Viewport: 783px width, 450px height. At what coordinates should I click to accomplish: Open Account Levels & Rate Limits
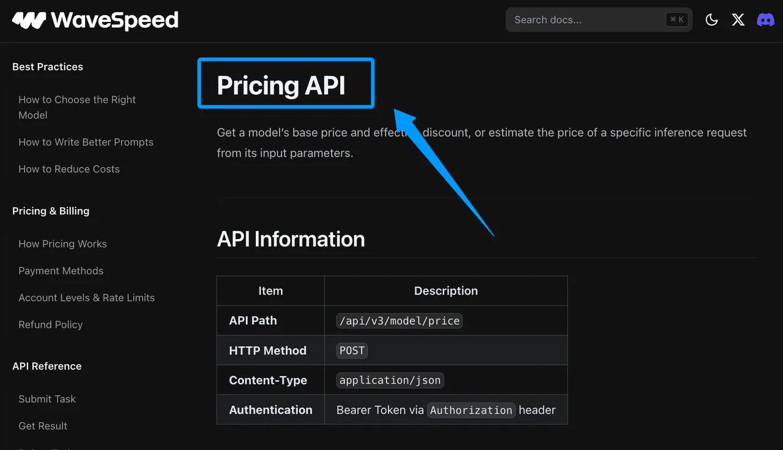[x=86, y=297]
